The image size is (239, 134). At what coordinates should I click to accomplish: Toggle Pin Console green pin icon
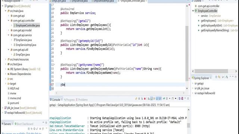164,98
